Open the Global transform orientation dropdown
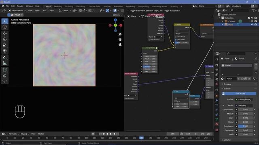The height and width of the screenshot is (145, 259). pyautogui.click(x=65, y=10)
